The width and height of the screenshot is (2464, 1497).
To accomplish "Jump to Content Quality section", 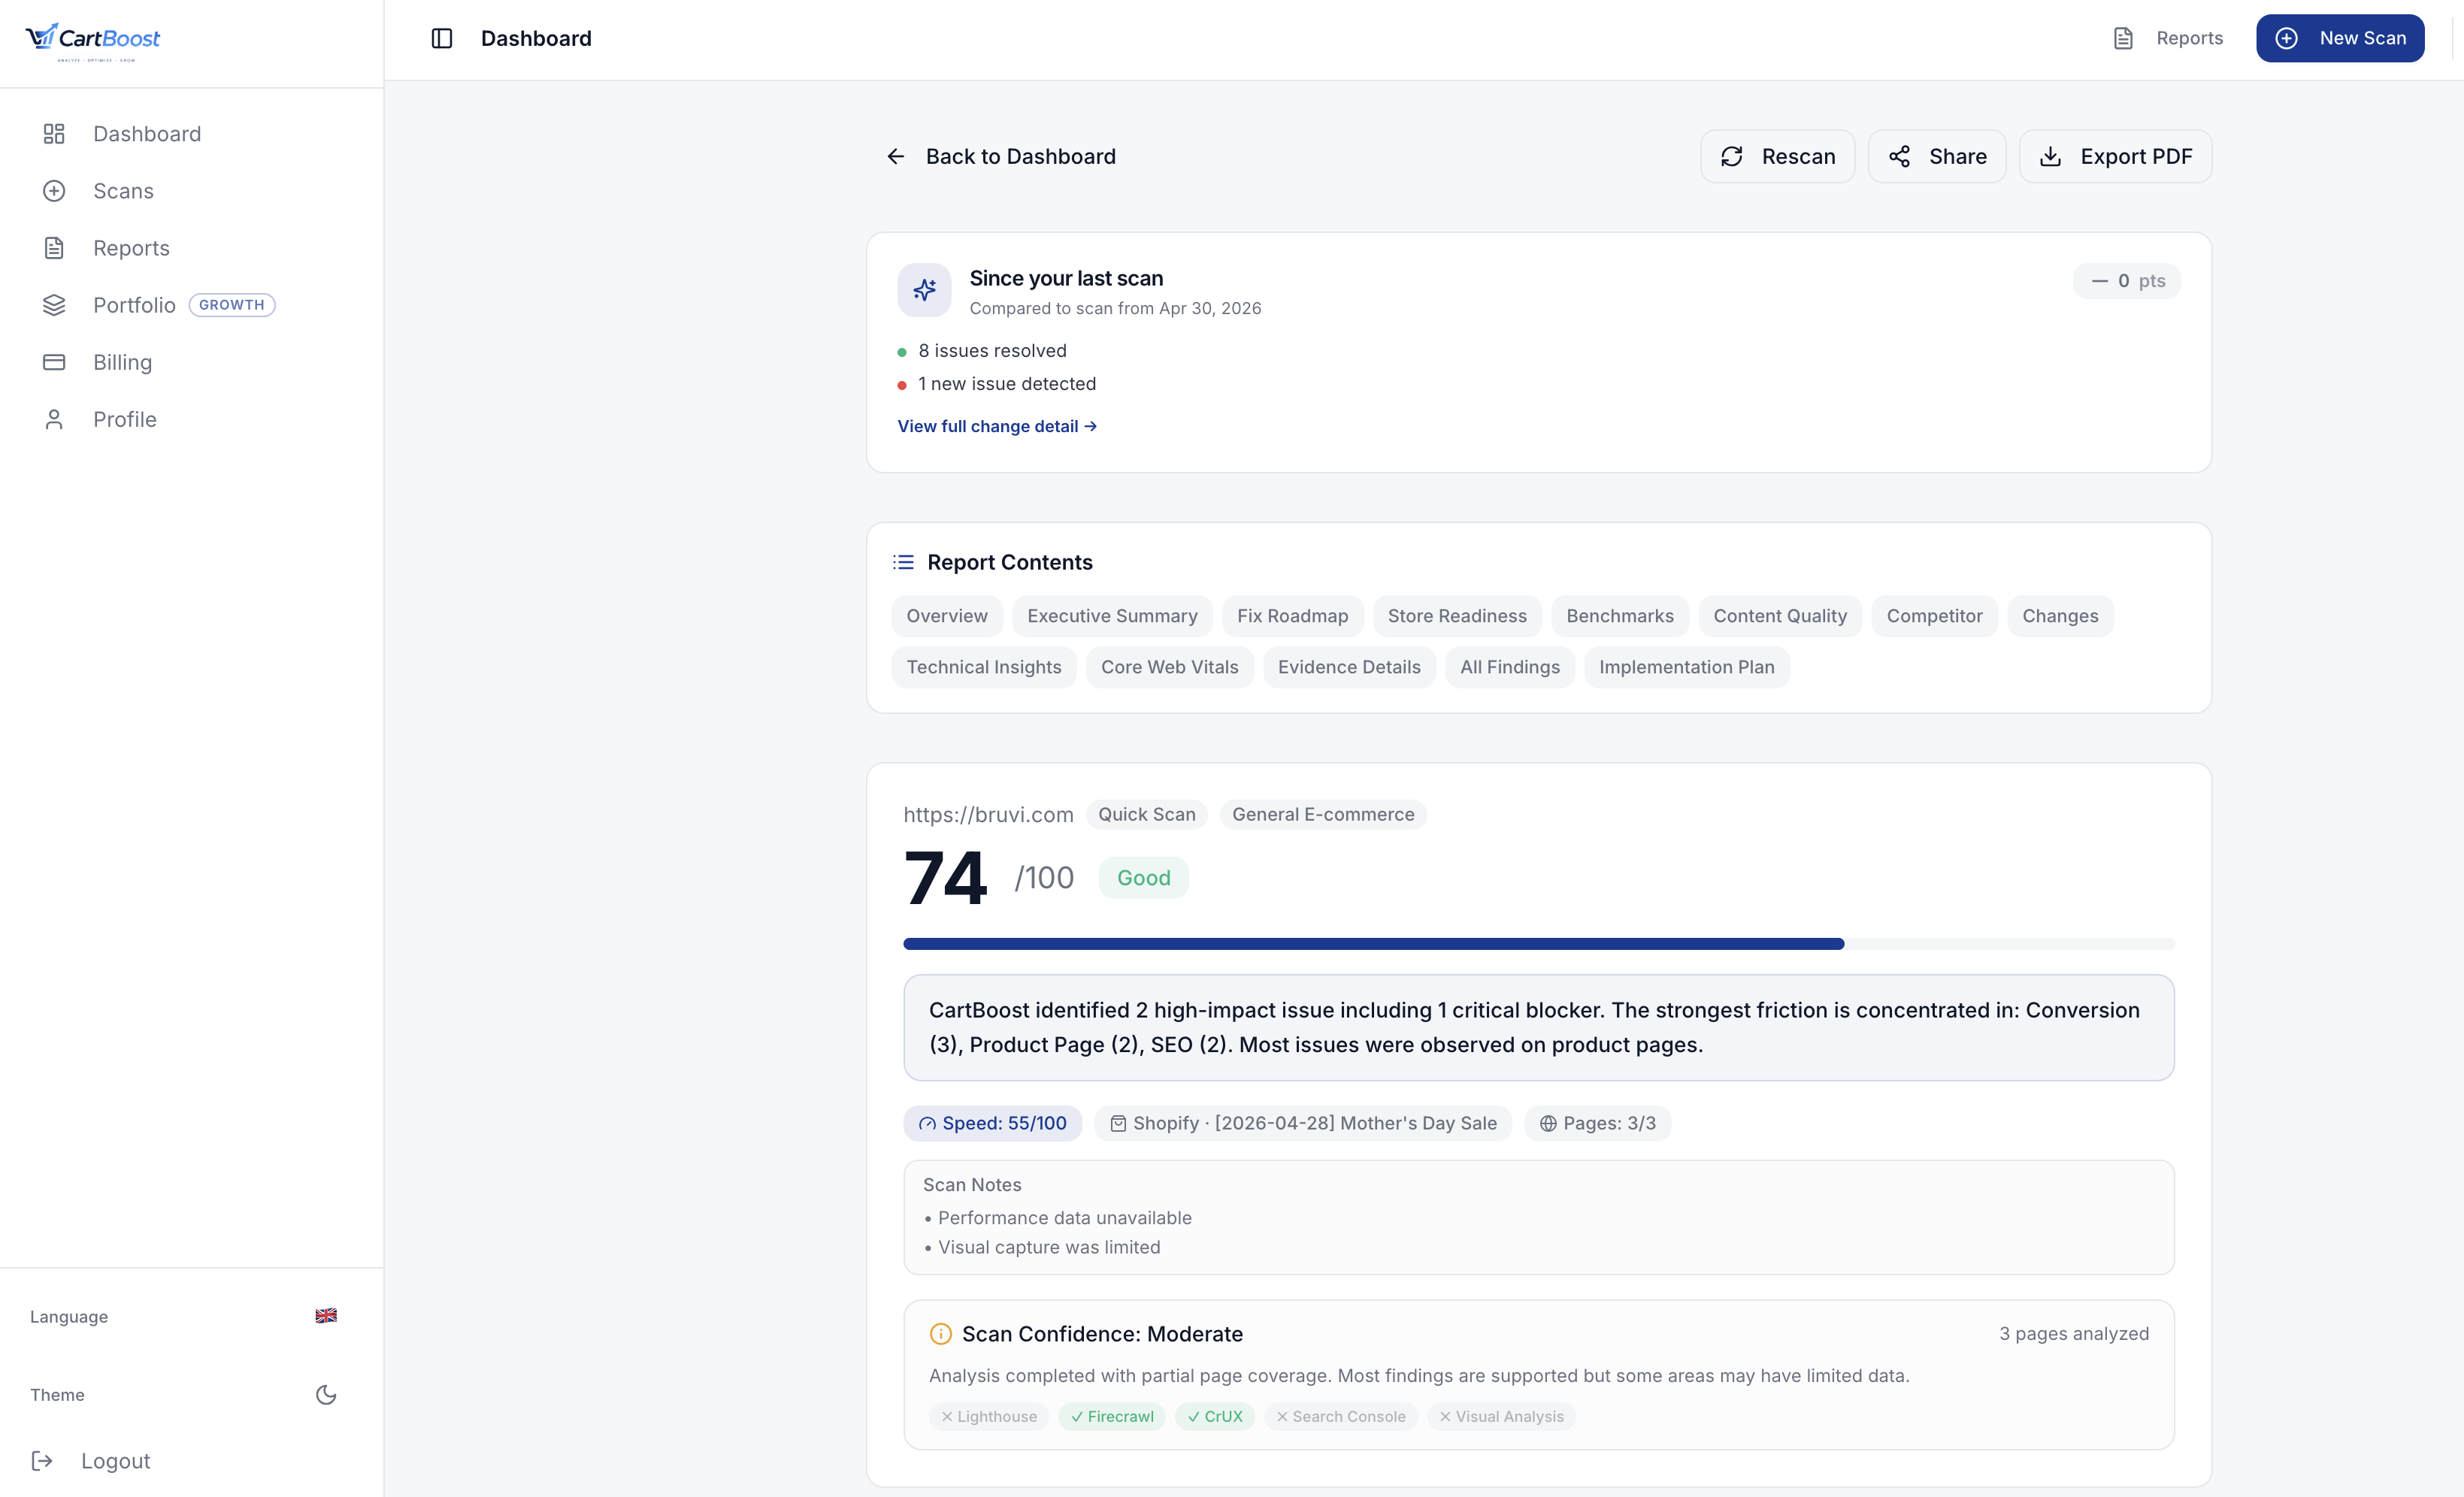I will 1780,616.
